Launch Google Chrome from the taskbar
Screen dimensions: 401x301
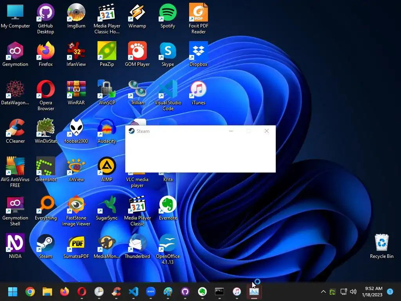(30, 292)
